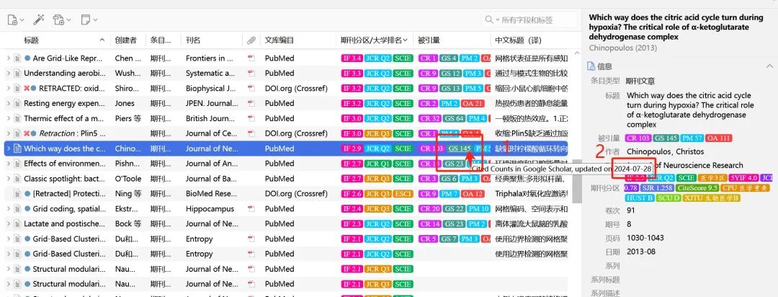Click 'CiteScore 9.5' tag in 期刊分区 field
Image resolution: width=778 pixels, height=297 pixels.
pyautogui.click(x=697, y=187)
